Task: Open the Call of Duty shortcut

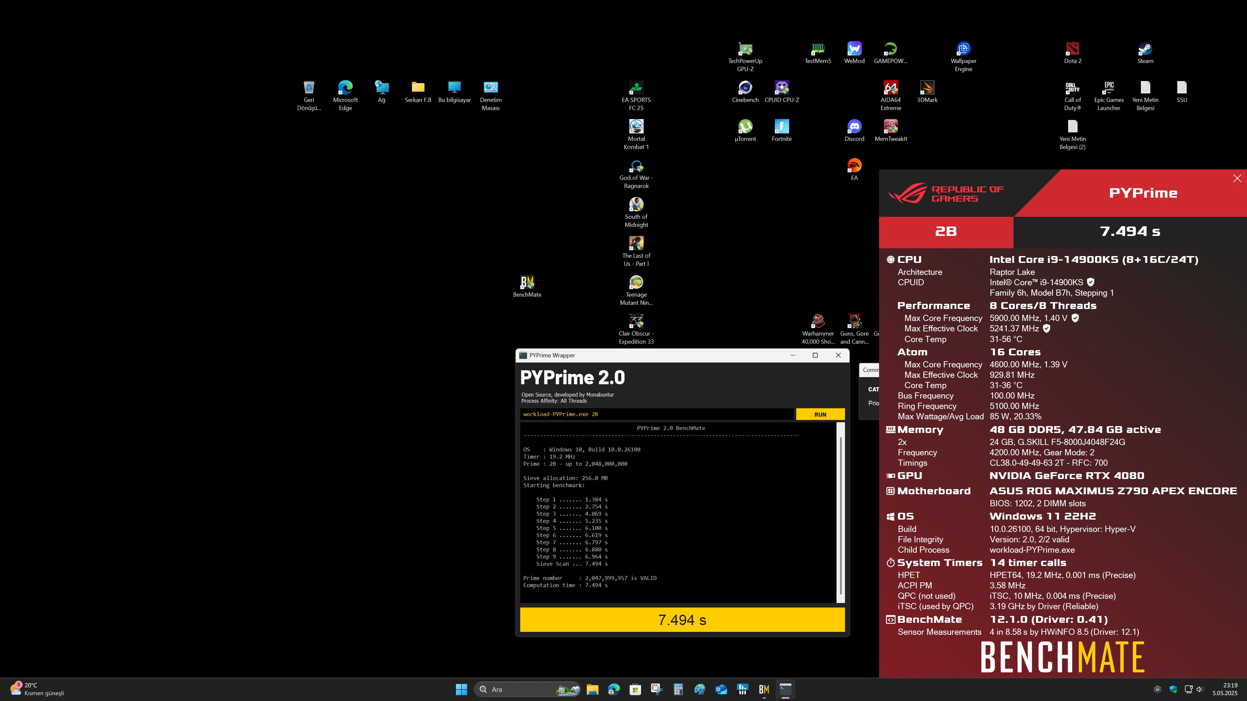Action: (x=1072, y=95)
